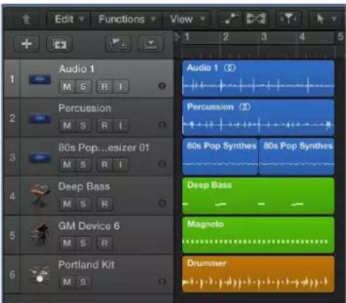Record-enable the GM Device 6 track
The width and height of the screenshot is (346, 303).
point(105,243)
